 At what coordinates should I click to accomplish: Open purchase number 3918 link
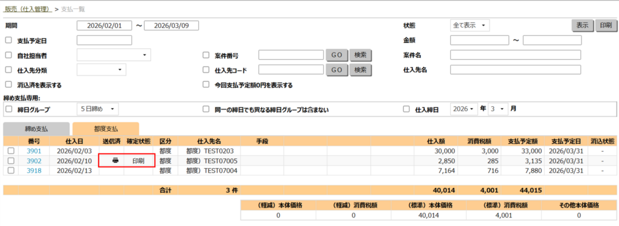coord(34,170)
